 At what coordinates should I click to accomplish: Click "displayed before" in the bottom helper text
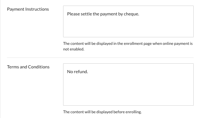click(108, 112)
